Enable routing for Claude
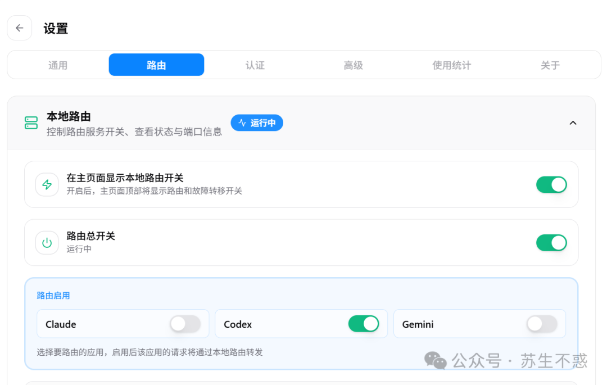 [x=185, y=324]
